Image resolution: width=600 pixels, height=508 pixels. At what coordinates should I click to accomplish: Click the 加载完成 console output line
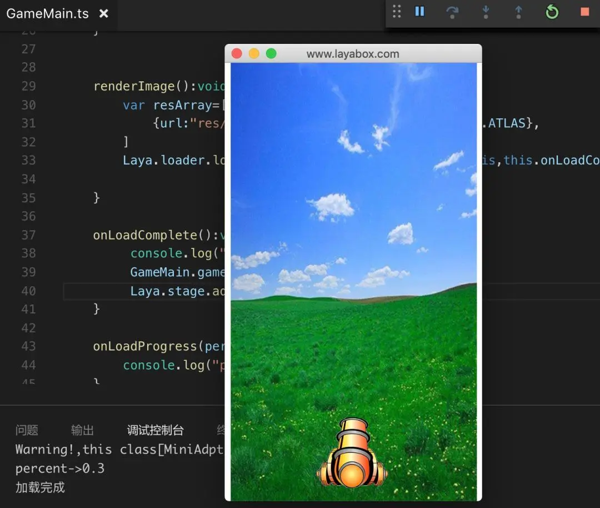point(40,487)
